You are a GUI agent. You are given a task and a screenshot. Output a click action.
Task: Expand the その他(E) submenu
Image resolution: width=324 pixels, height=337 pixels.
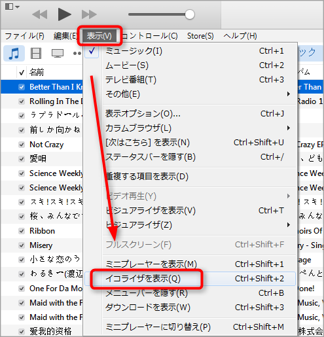pos(189,94)
